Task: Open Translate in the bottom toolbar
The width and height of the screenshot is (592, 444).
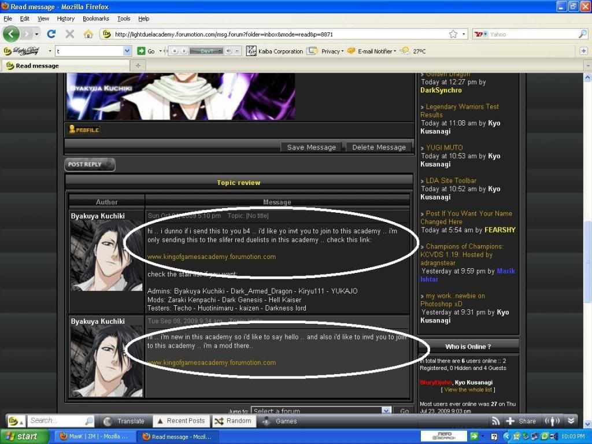Action: pyautogui.click(x=125, y=421)
